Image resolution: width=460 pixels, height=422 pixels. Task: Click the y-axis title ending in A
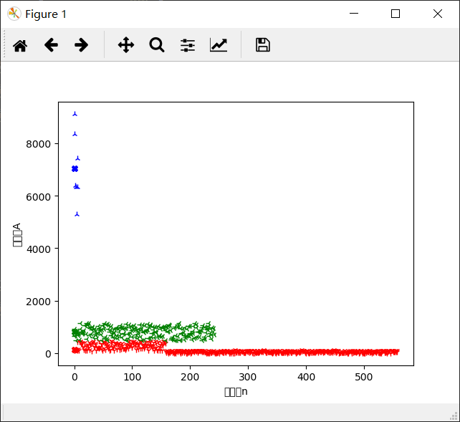[17, 235]
